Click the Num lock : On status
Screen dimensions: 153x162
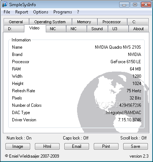pyautogui.click(x=19, y=138)
